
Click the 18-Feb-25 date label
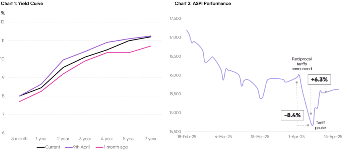coord(186,137)
